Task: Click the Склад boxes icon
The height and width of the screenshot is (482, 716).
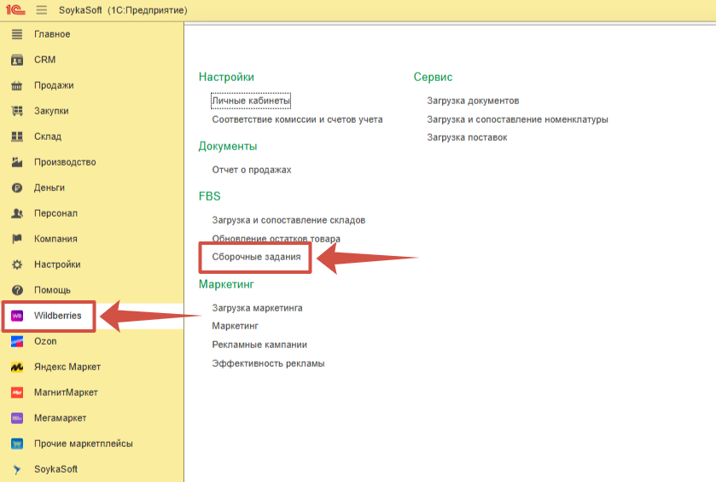Action: point(17,136)
